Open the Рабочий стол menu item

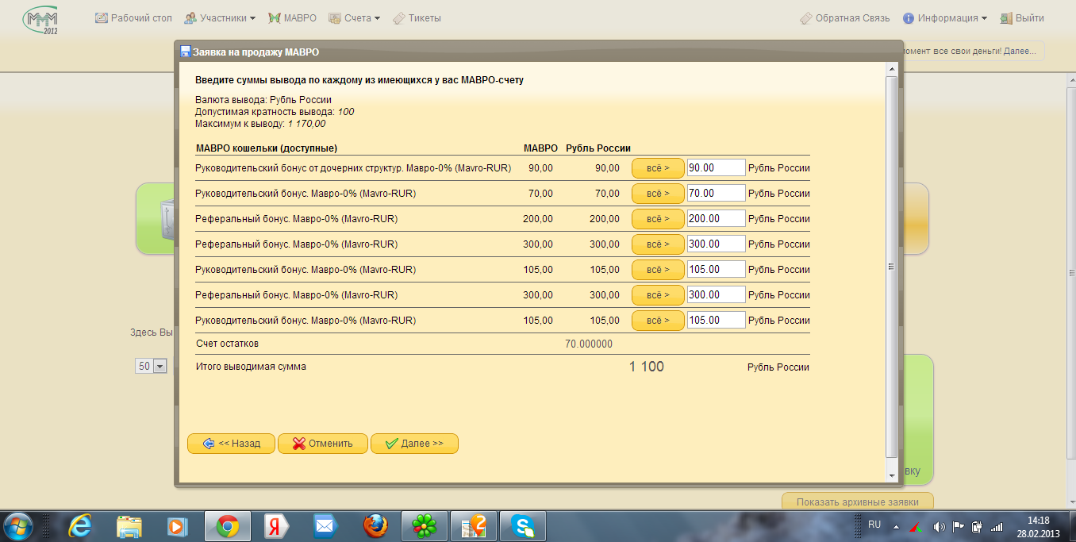tap(133, 18)
